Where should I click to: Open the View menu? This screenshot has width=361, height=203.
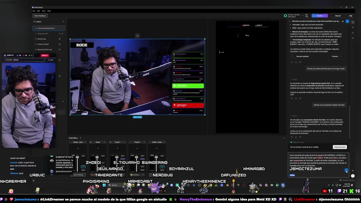[43, 11]
